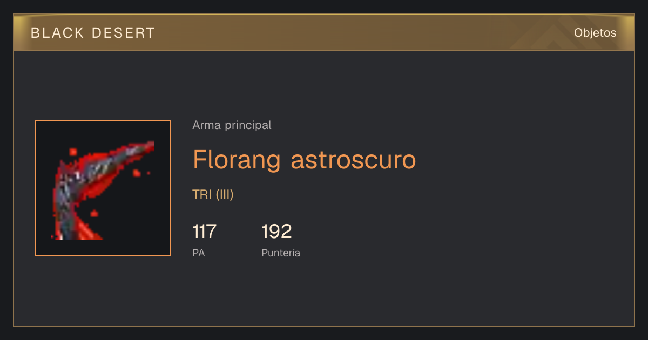Click the Florang astroscuro weapon icon

pyautogui.click(x=103, y=188)
